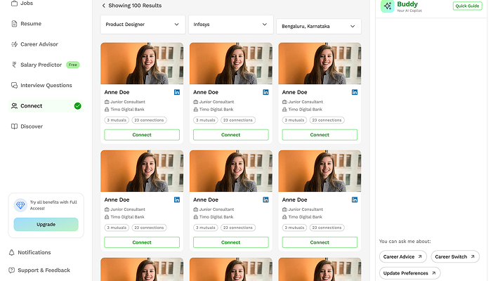This screenshot has width=493, height=281.
Task: Choose the Career Advice suggestion chip
Action: click(403, 257)
